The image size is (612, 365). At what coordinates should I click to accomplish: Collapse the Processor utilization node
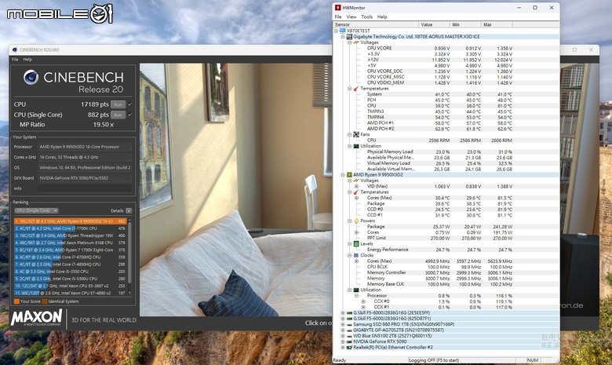click(x=357, y=295)
